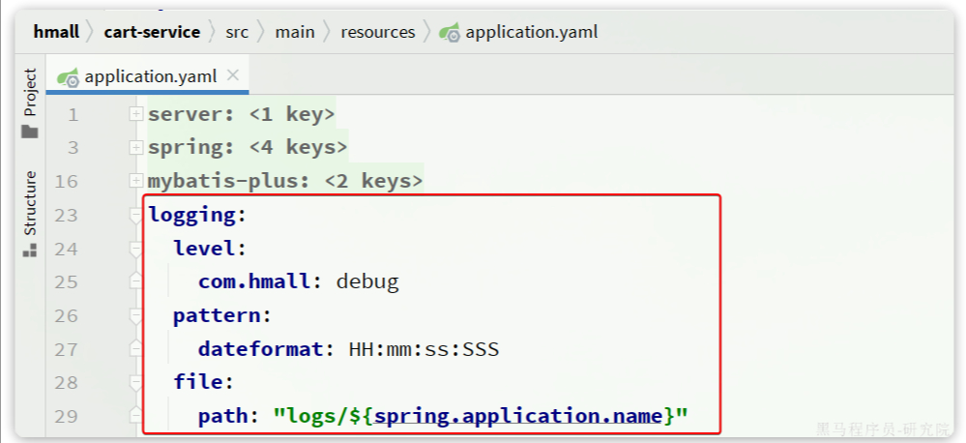Image resolution: width=966 pixels, height=443 pixels.
Task: Collapse the level block fold marker
Action: pos(135,249)
